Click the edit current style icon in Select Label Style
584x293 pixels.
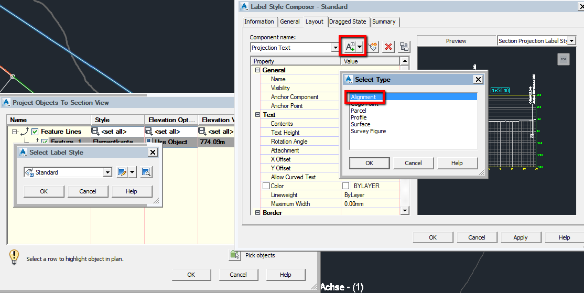[122, 172]
